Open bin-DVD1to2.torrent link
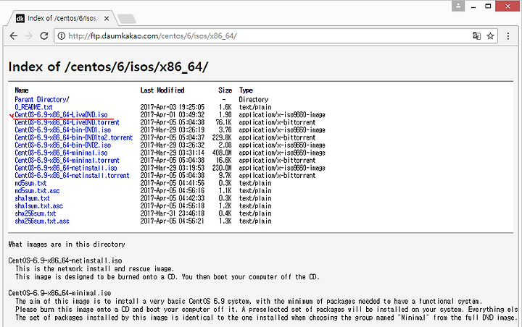Viewport: 522px width, 327px height. [73, 137]
